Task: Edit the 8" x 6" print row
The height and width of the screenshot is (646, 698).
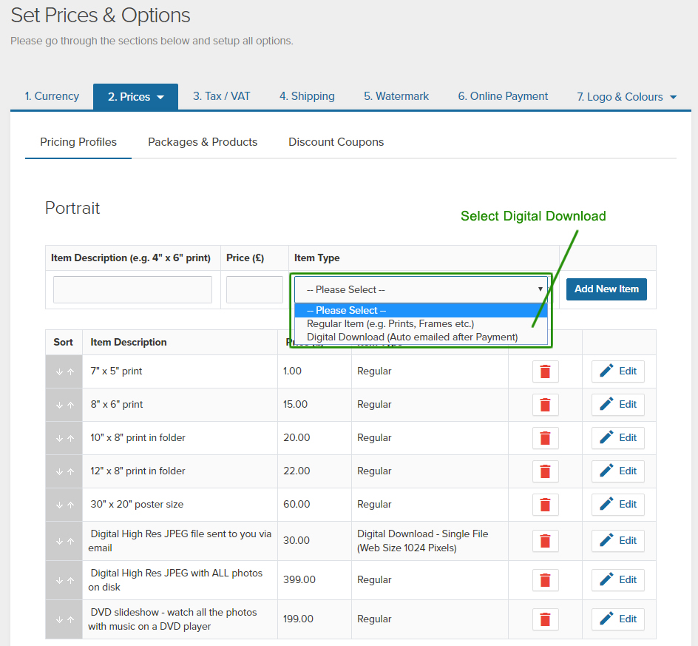Action: (617, 405)
